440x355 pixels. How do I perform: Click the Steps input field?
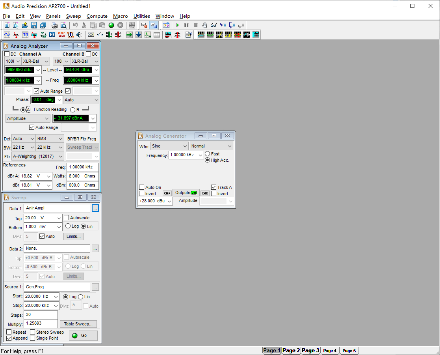point(41,315)
